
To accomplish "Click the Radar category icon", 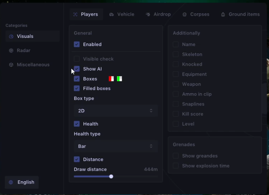I will (11, 51).
